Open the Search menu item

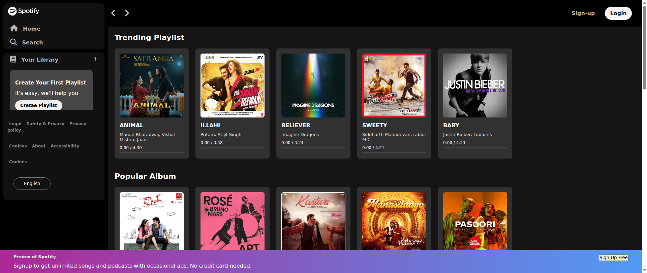(x=32, y=42)
